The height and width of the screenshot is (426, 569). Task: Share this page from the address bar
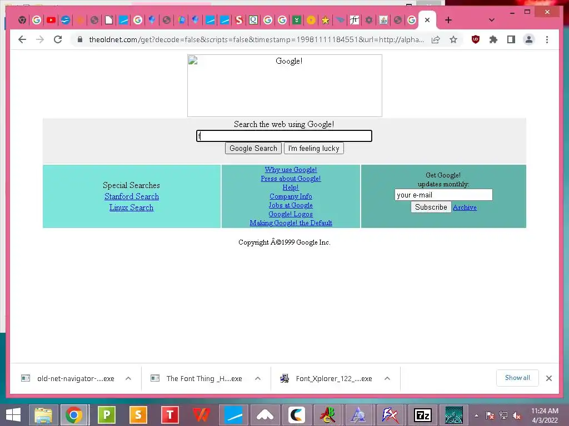(436, 39)
